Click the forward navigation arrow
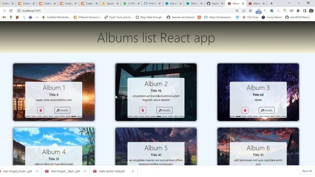The height and width of the screenshot is (177, 315). (4, 11)
